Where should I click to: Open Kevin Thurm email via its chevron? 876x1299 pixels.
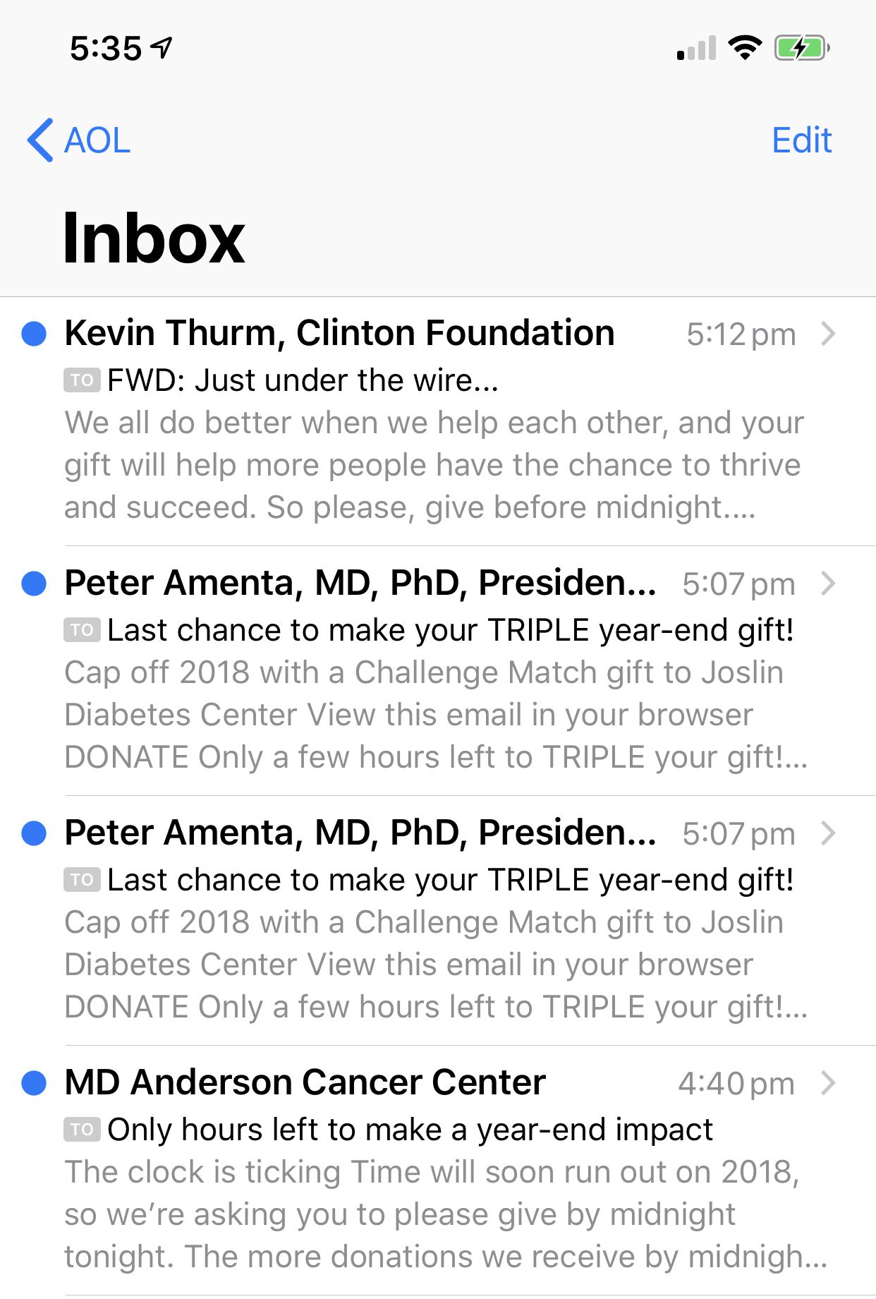(829, 334)
